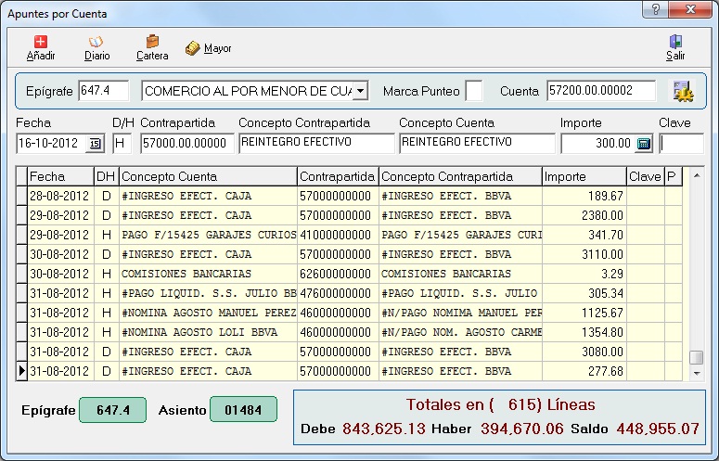Open the Mayor ledger icon

[x=193, y=48]
